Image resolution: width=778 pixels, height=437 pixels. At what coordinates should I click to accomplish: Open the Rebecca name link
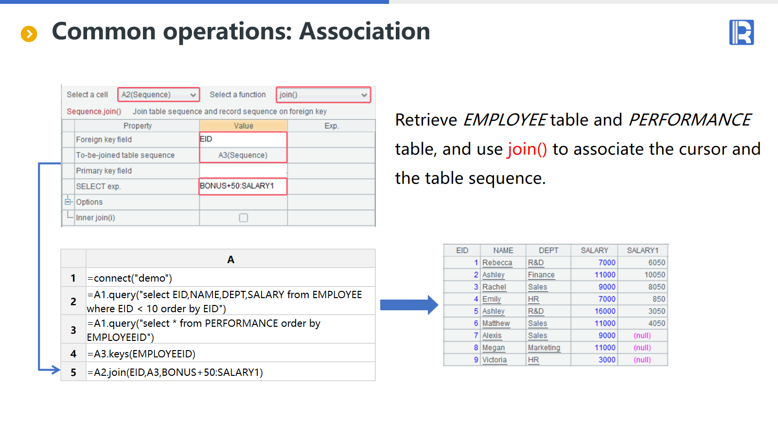point(497,263)
